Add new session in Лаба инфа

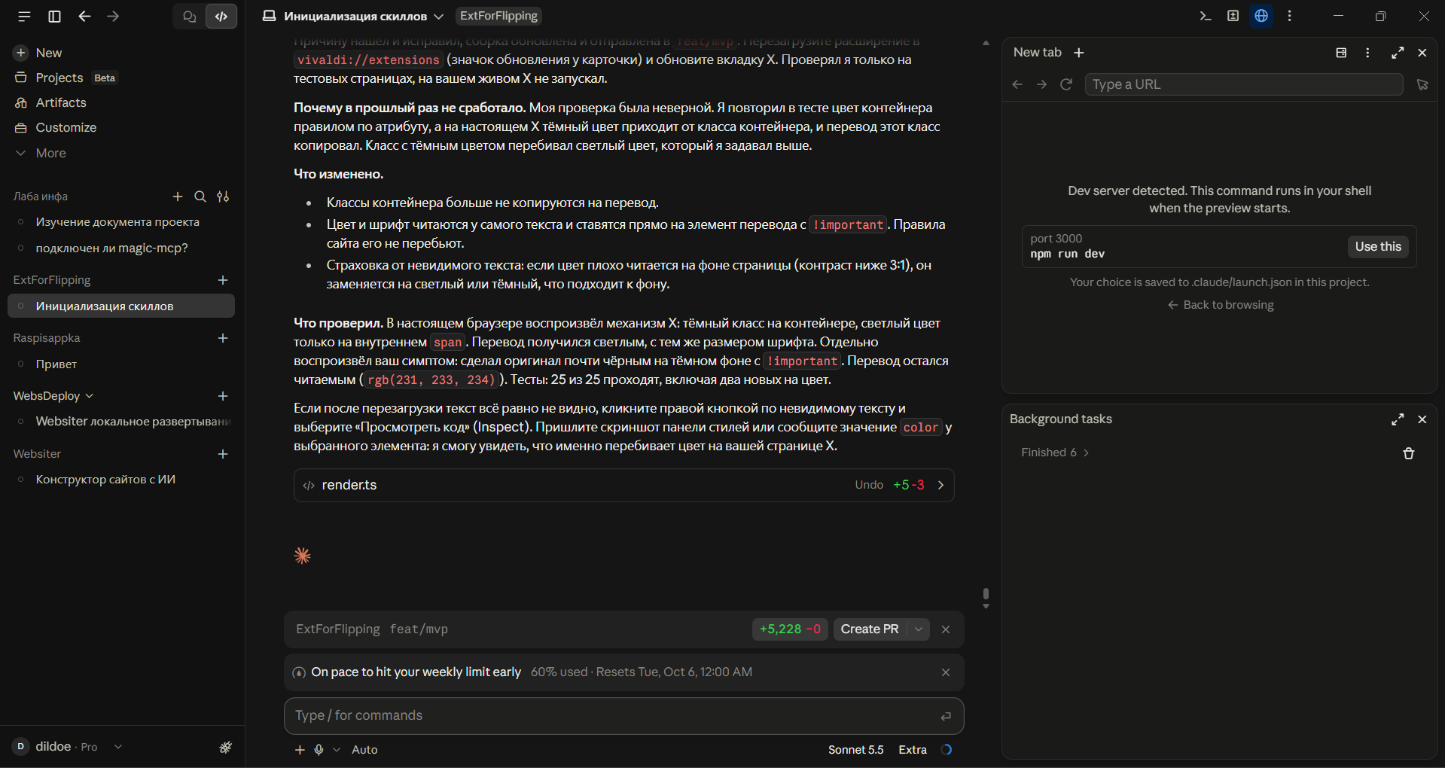tap(178, 197)
